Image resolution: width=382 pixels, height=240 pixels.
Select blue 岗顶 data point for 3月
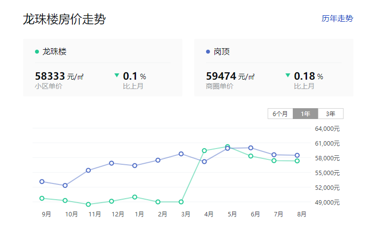[181, 154]
